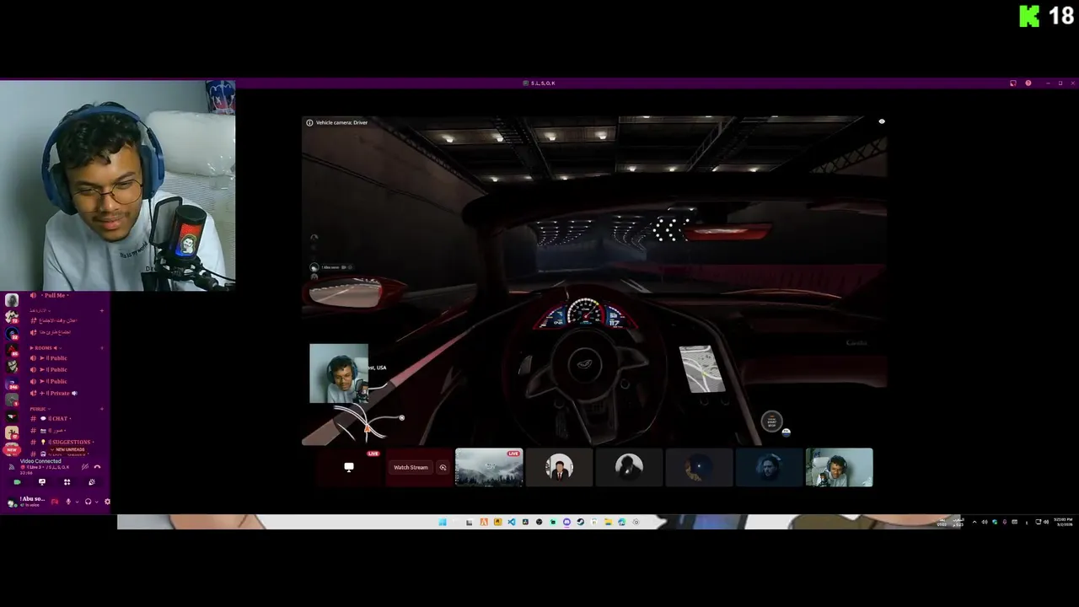Open the Discord help icon in title bar
The height and width of the screenshot is (607, 1079).
[1028, 83]
